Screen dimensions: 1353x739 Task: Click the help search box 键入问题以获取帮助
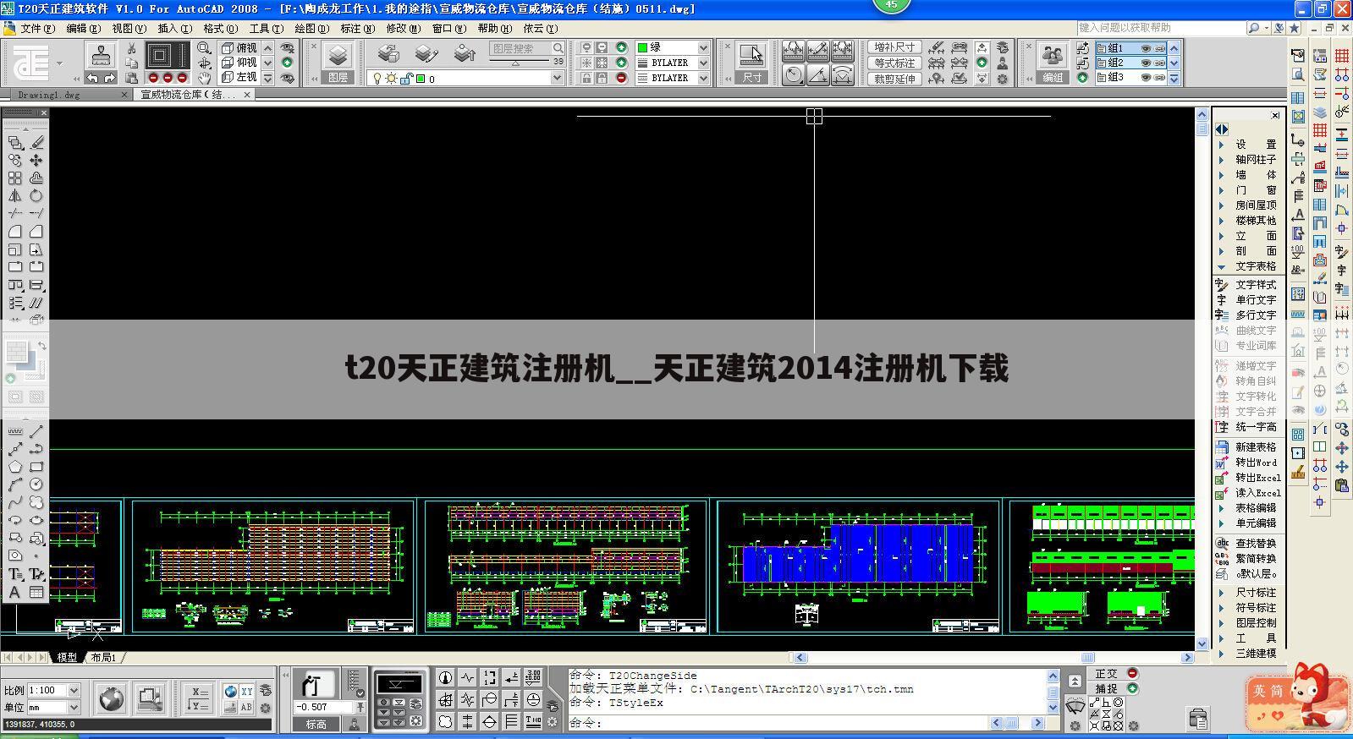click(x=1161, y=28)
